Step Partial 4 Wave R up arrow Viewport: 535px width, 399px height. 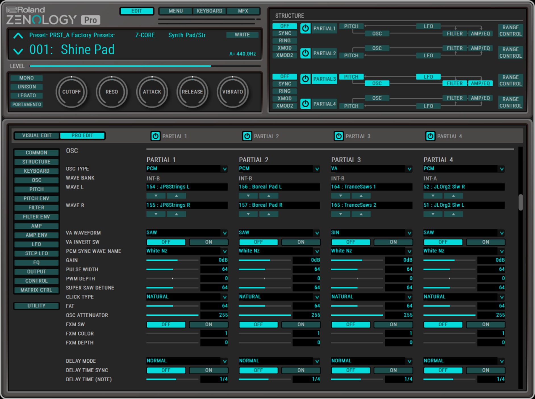coord(453,214)
